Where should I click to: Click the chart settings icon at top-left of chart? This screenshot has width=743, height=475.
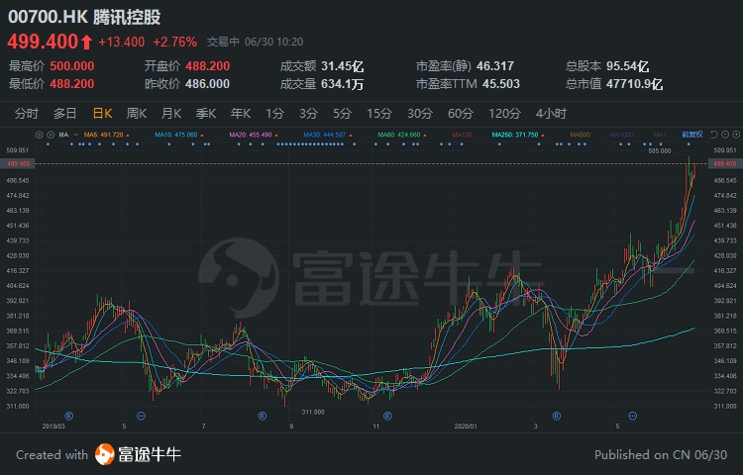coord(38,134)
